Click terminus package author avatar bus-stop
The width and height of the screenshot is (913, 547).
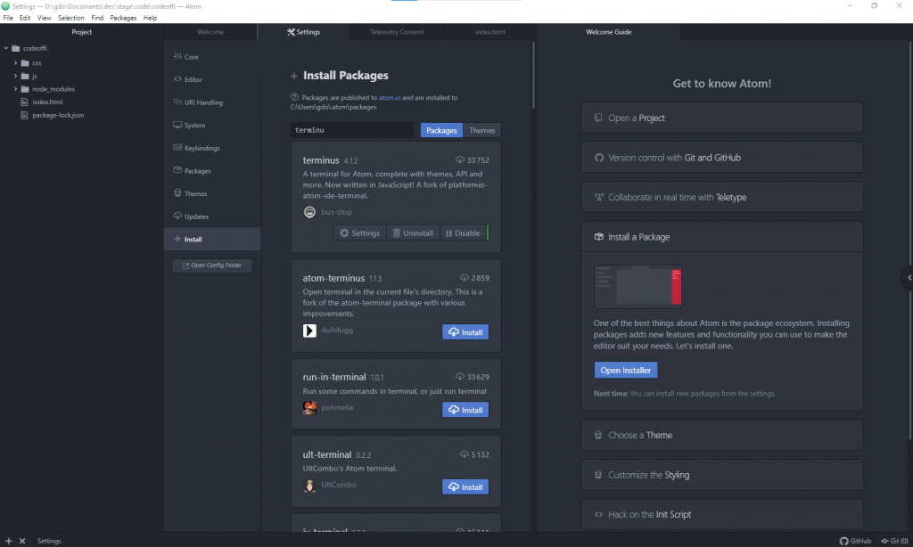(x=309, y=212)
